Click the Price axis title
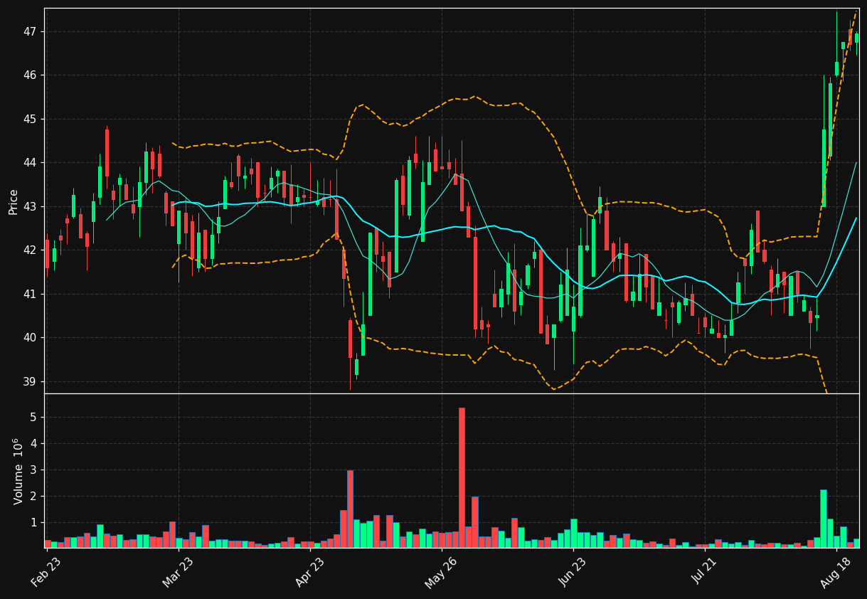Viewport: 867px width, 599px height. [14, 202]
